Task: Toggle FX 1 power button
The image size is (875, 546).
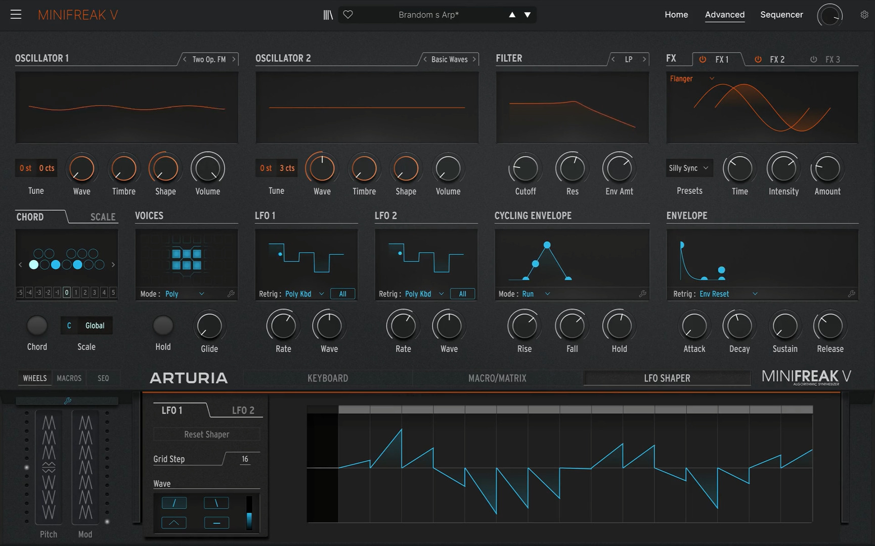Action: [703, 59]
